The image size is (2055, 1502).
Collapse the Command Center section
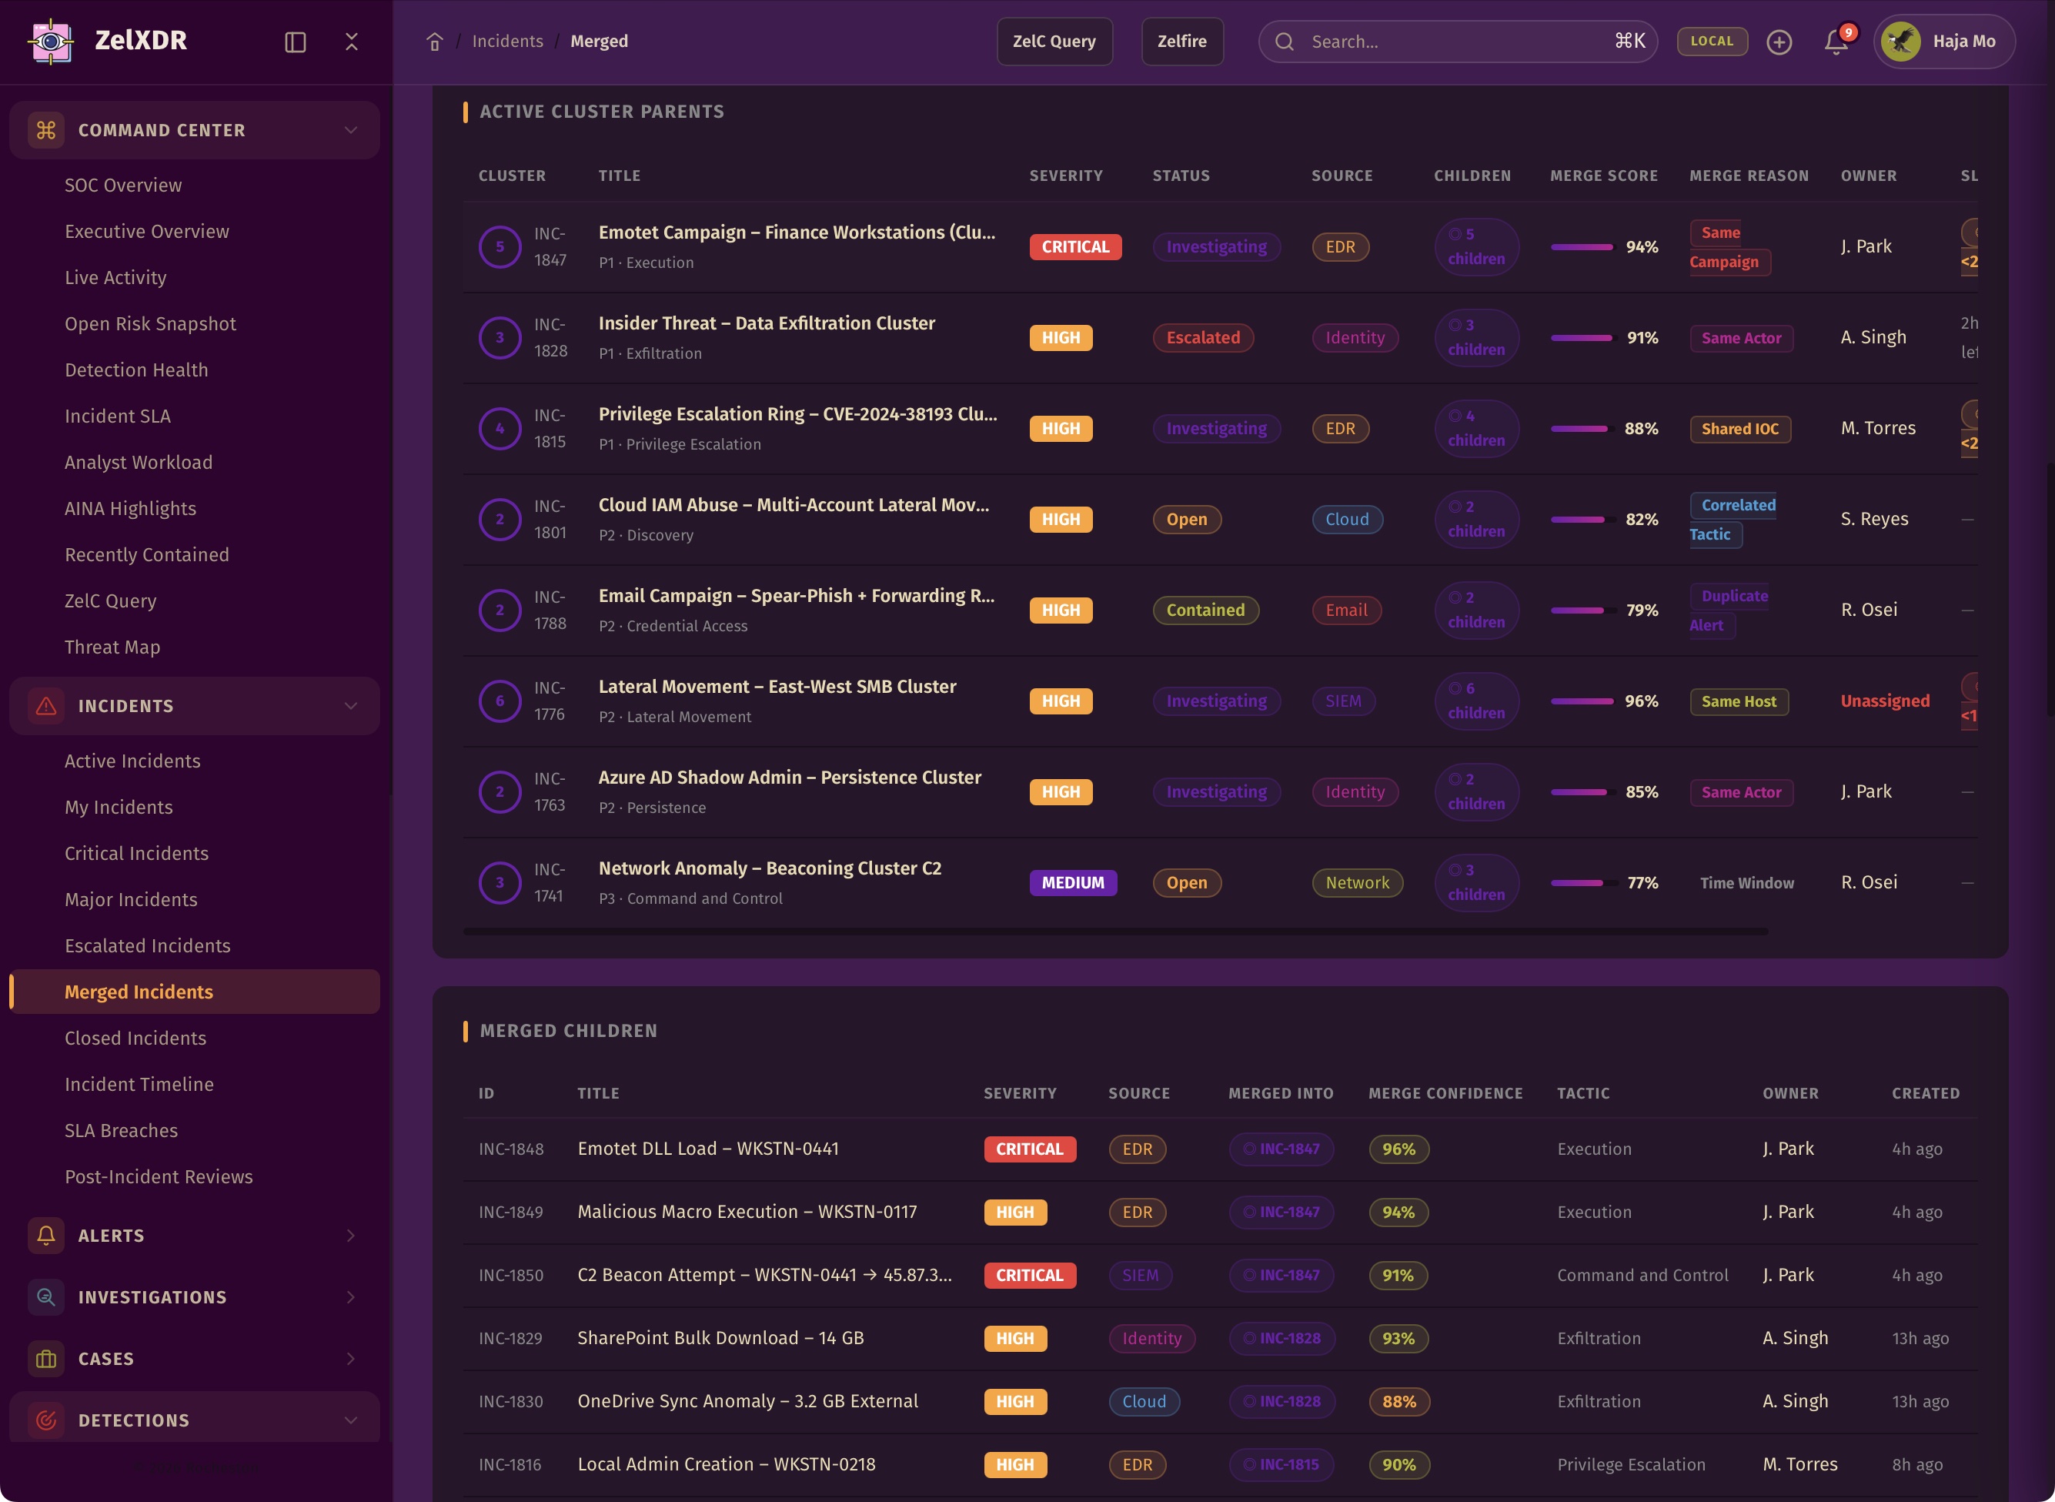point(350,130)
